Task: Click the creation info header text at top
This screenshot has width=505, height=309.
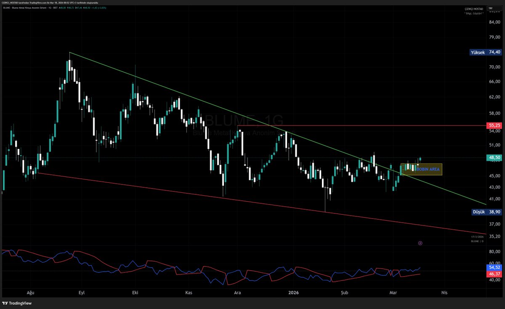Action: (50, 3)
